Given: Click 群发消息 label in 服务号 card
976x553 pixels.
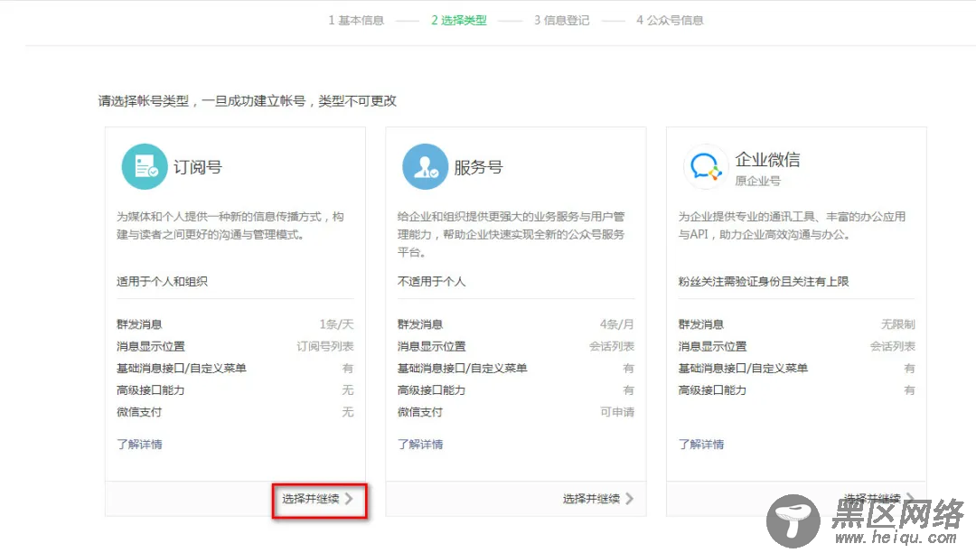Looking at the screenshot, I should coord(419,324).
